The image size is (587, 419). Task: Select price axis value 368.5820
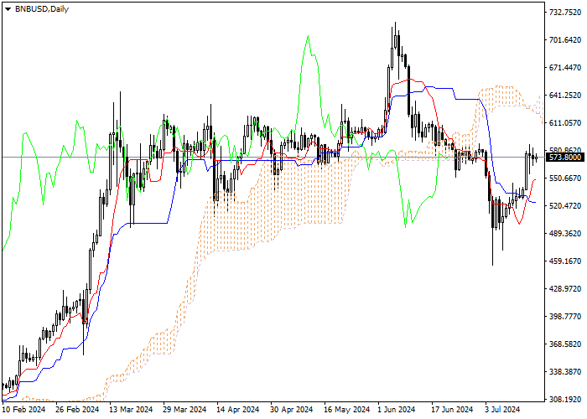565,344
